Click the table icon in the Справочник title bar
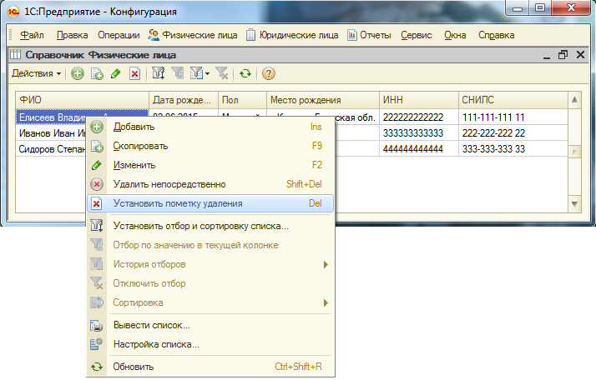 point(15,55)
